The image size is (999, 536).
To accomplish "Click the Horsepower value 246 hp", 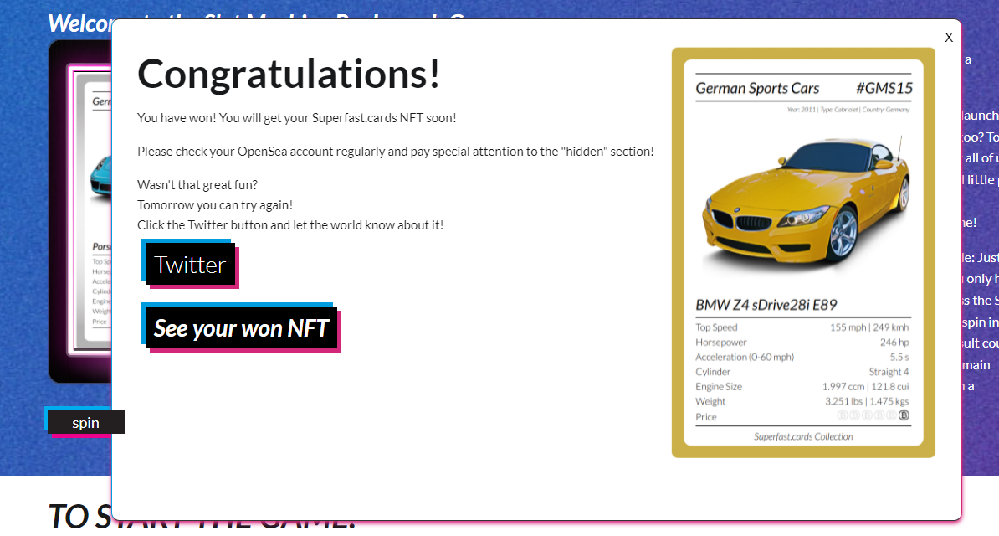I will click(x=894, y=342).
